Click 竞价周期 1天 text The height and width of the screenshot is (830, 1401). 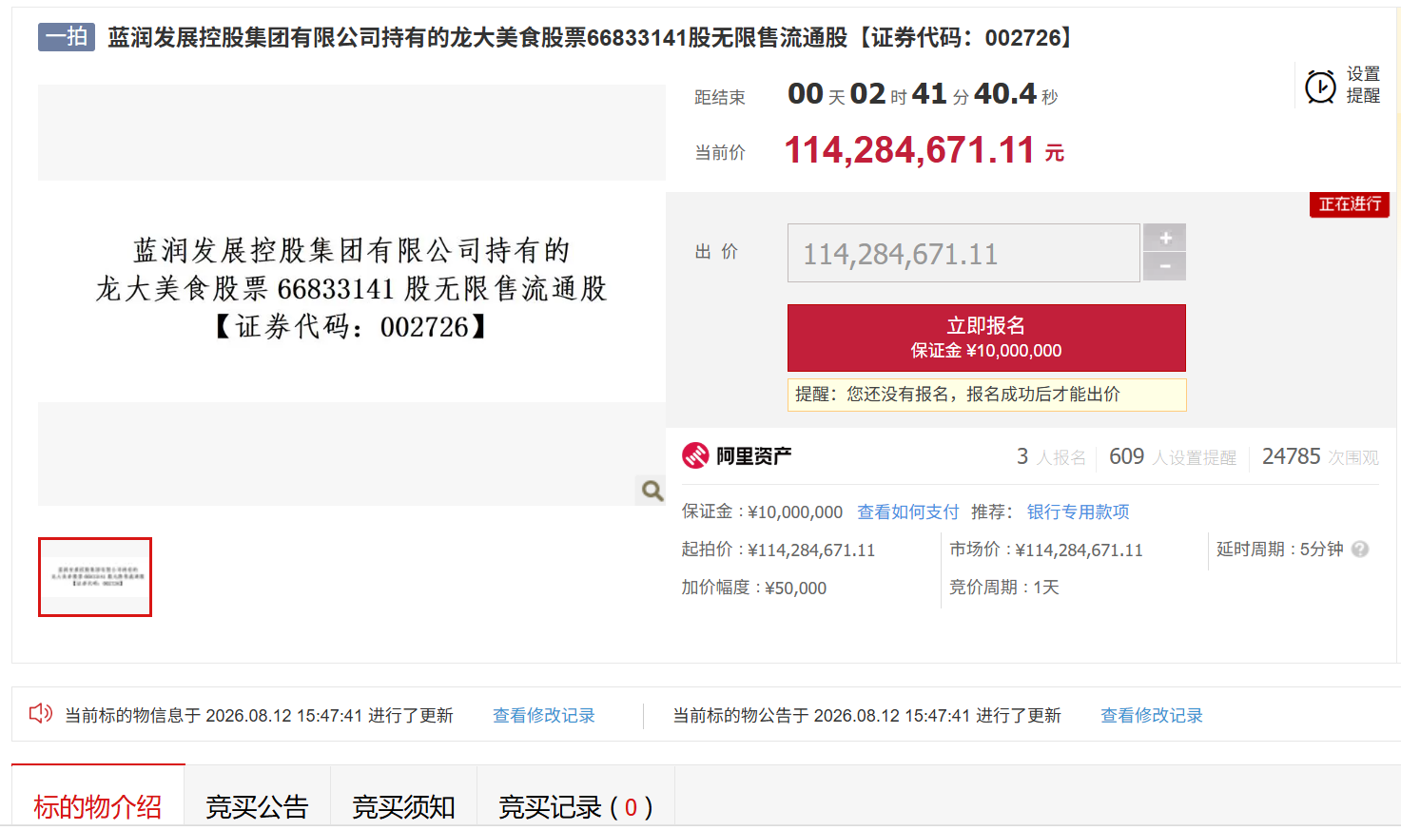[x=1004, y=588]
